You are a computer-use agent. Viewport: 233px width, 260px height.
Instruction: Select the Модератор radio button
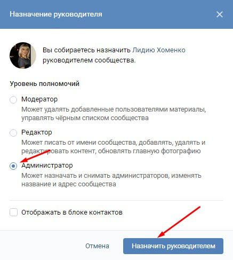click(13, 99)
